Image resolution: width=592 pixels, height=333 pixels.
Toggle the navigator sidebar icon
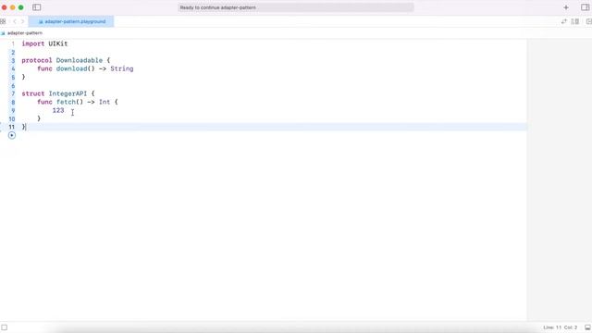[x=37, y=7]
